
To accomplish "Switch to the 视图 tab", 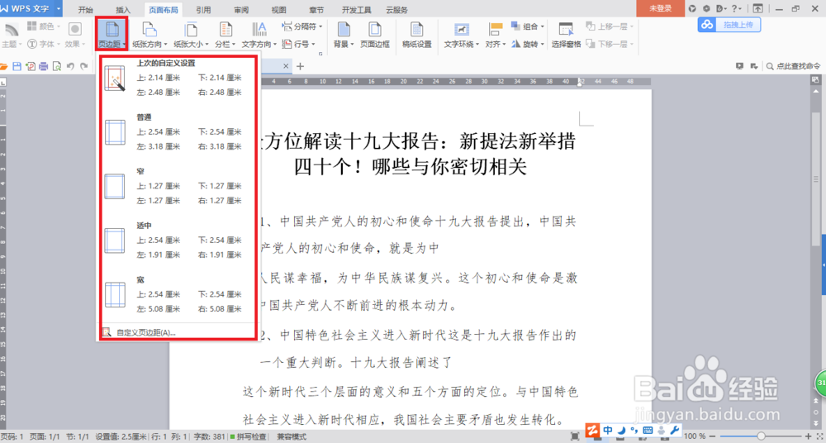I will pyautogui.click(x=278, y=9).
